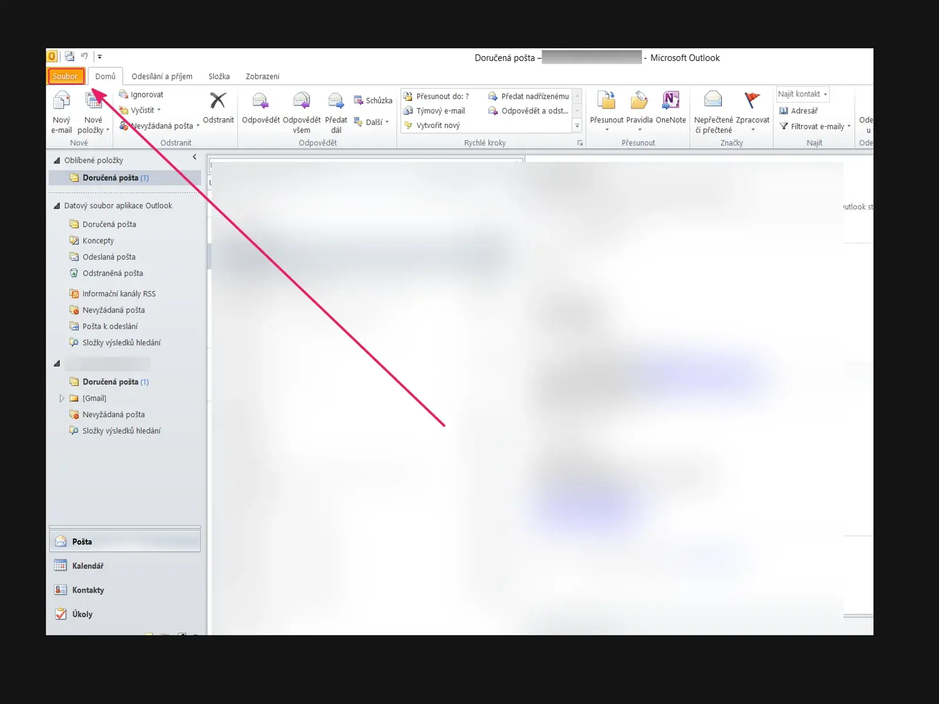Select the Předat nadřízenému quick step
Viewport: 939px width, 704px height.
[528, 96]
